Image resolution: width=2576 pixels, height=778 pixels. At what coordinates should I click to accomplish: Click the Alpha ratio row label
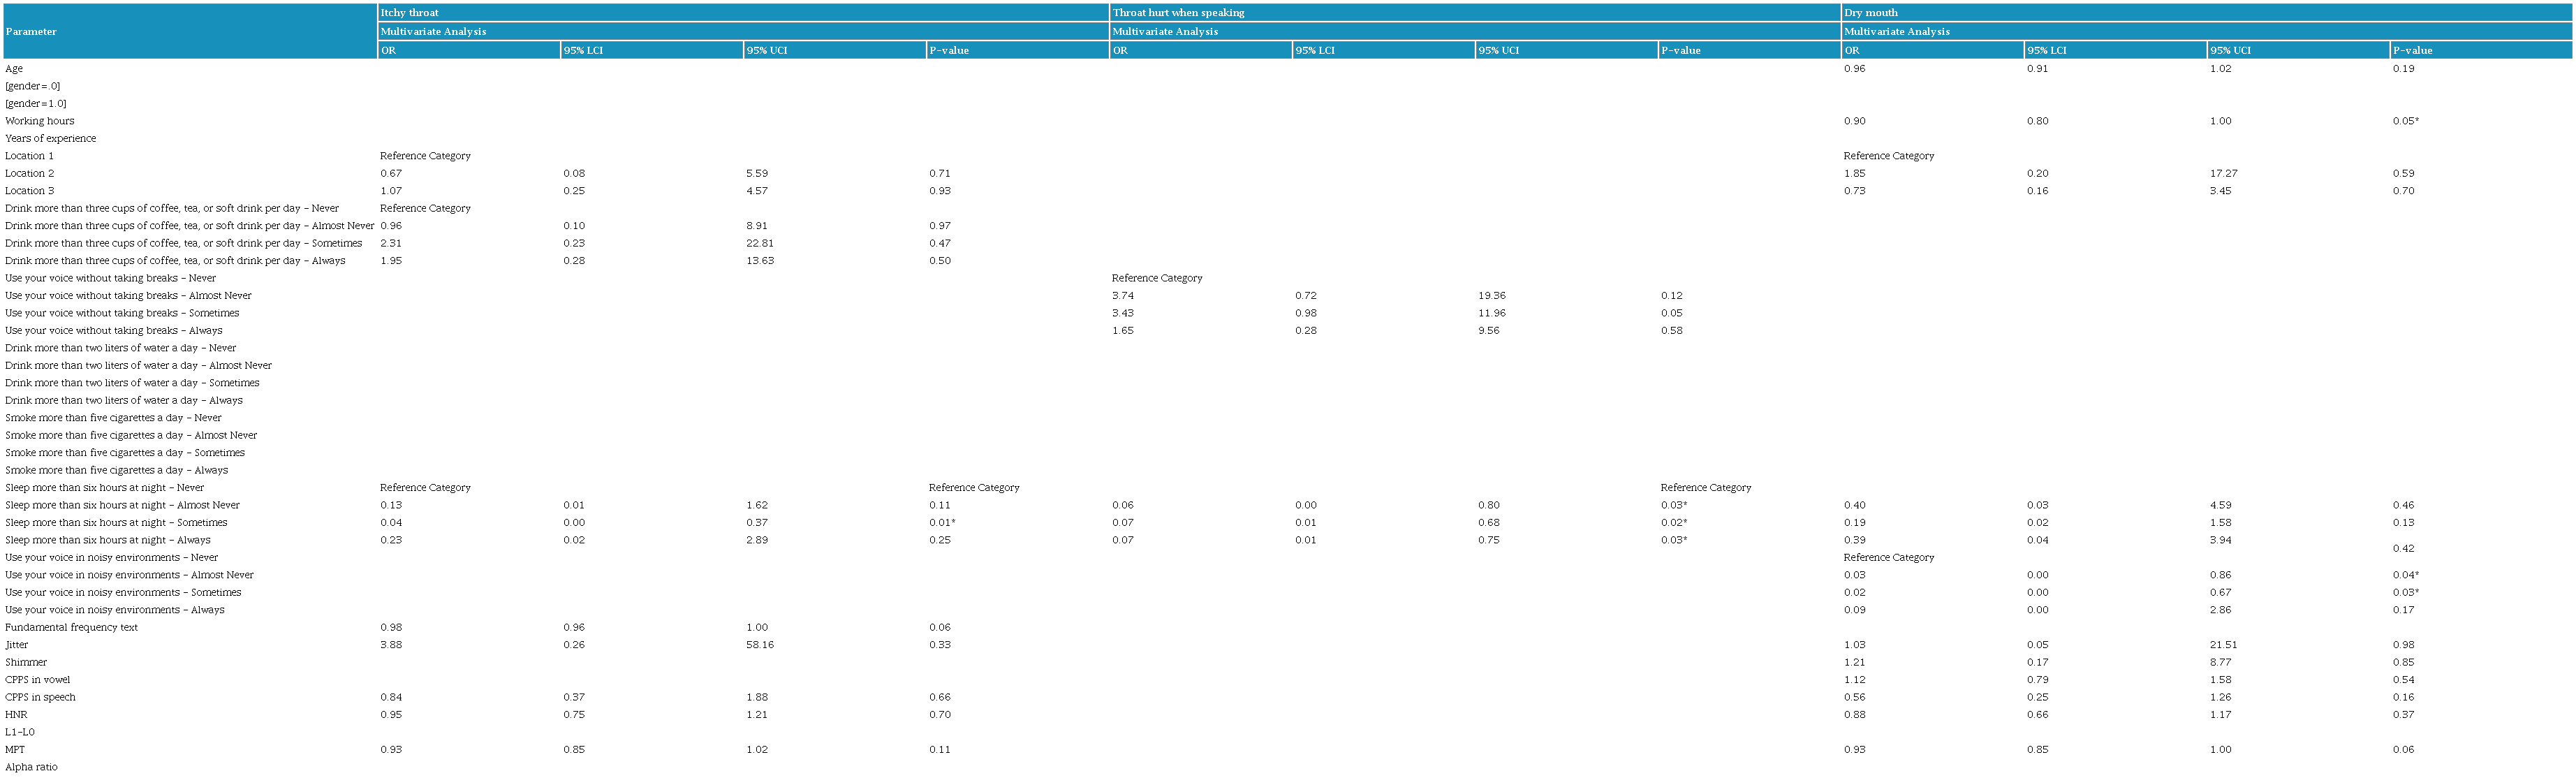click(32, 767)
